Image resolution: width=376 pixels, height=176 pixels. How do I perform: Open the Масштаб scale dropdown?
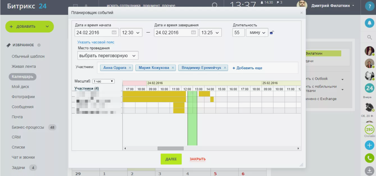pos(103,81)
